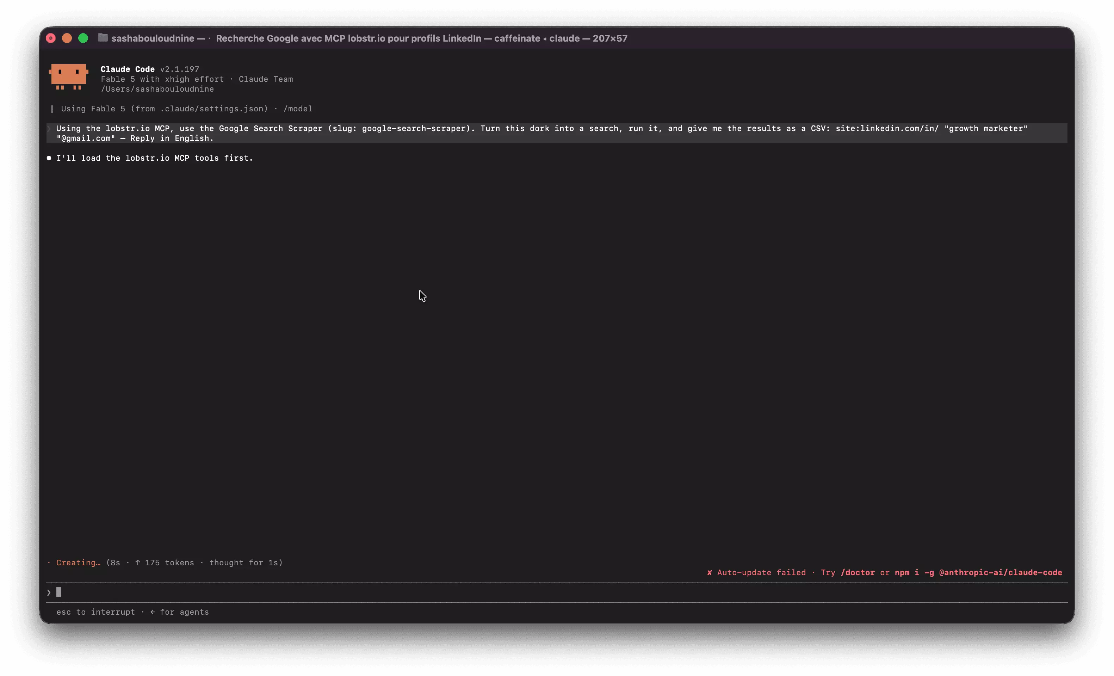This screenshot has width=1114, height=676.
Task: Click 'thought for 1s' status text
Action: tap(244, 563)
